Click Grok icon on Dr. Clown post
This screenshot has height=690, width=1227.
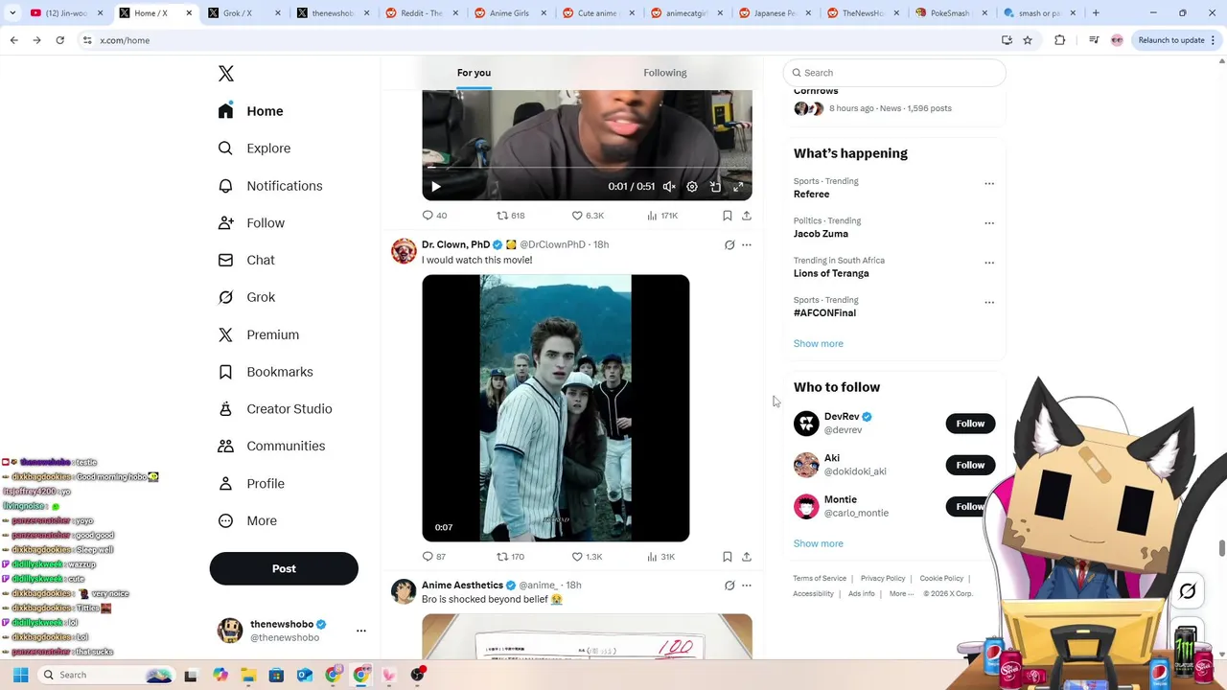click(729, 245)
